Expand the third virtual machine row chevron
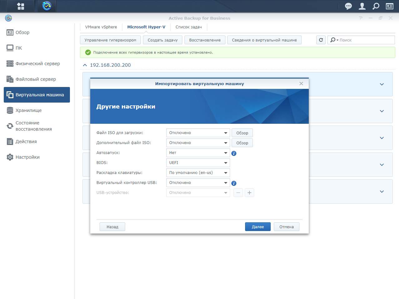 (x=382, y=138)
